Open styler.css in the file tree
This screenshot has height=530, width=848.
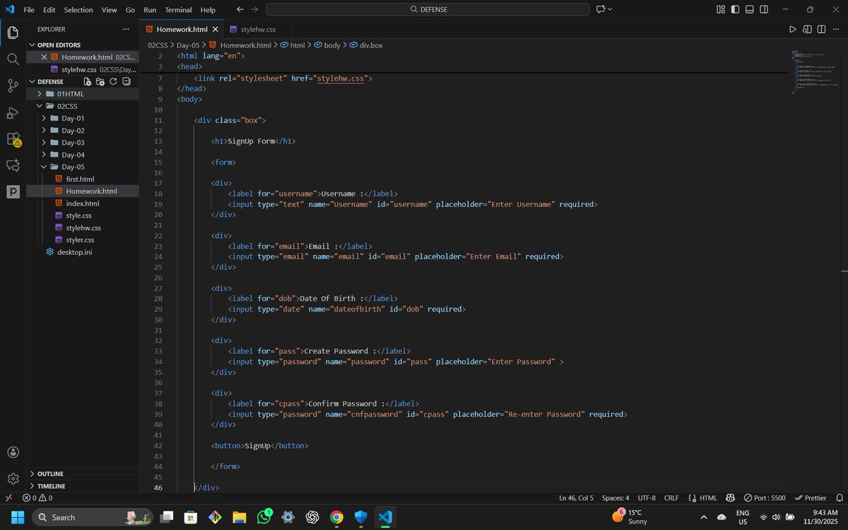pyautogui.click(x=80, y=240)
